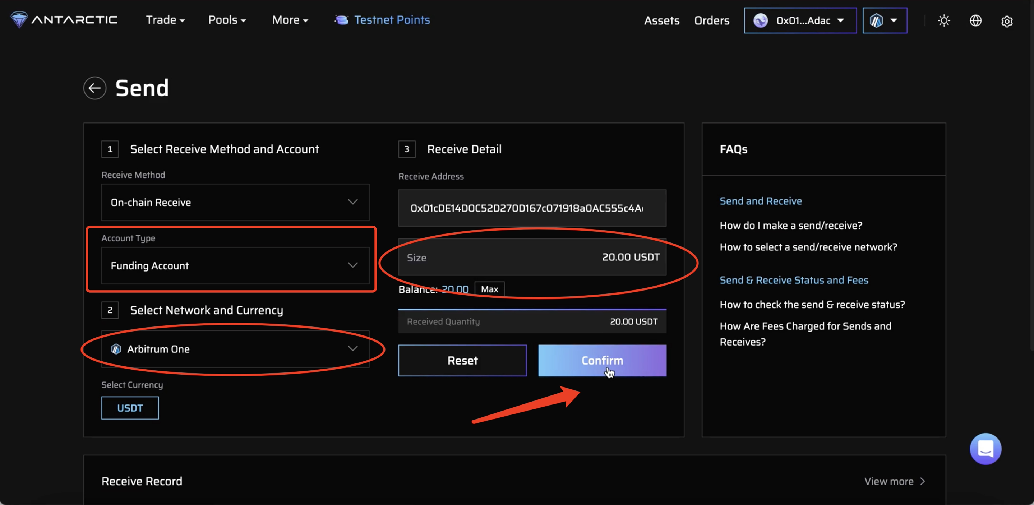Open FAQ 'How to check the send & receive status?'
This screenshot has width=1034, height=505.
812,304
